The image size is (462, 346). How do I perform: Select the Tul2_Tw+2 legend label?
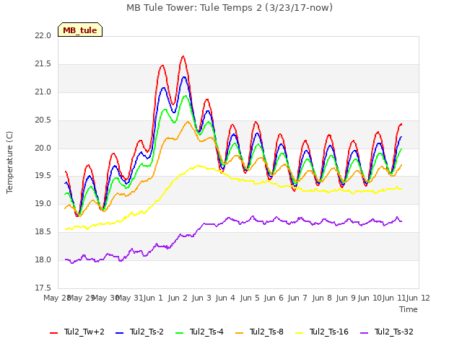(x=84, y=332)
